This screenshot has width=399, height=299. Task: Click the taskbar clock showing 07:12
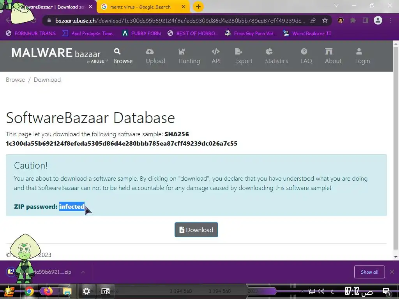click(x=359, y=291)
